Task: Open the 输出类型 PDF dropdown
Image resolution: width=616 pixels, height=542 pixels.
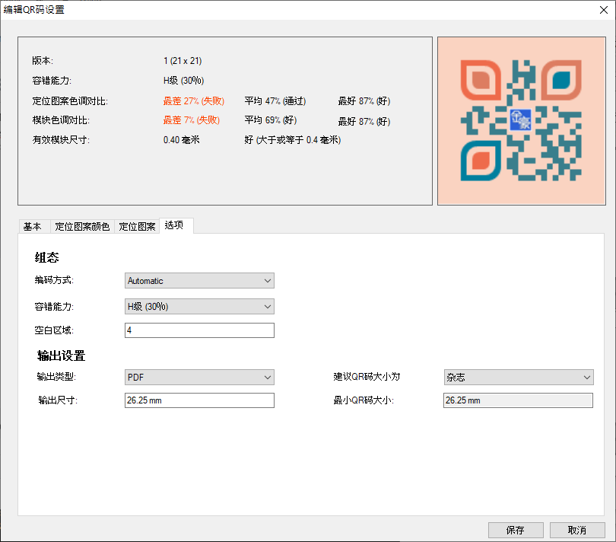Action: point(199,378)
